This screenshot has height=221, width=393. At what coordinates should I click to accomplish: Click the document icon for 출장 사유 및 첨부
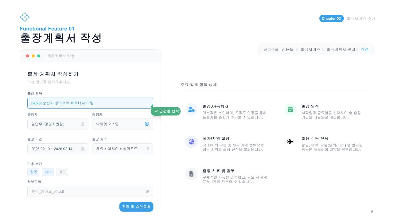pos(191,174)
